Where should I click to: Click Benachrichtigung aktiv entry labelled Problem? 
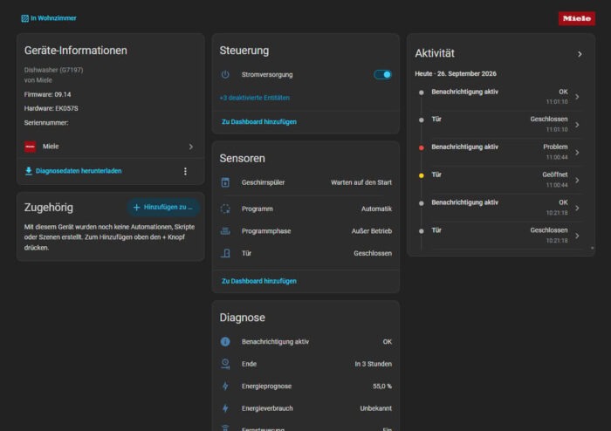(499, 152)
